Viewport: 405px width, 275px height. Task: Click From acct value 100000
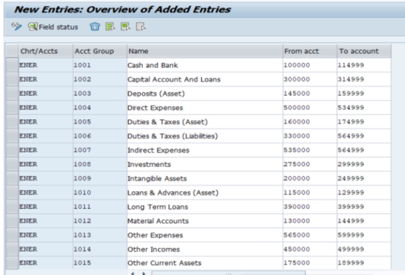pyautogui.click(x=310, y=65)
